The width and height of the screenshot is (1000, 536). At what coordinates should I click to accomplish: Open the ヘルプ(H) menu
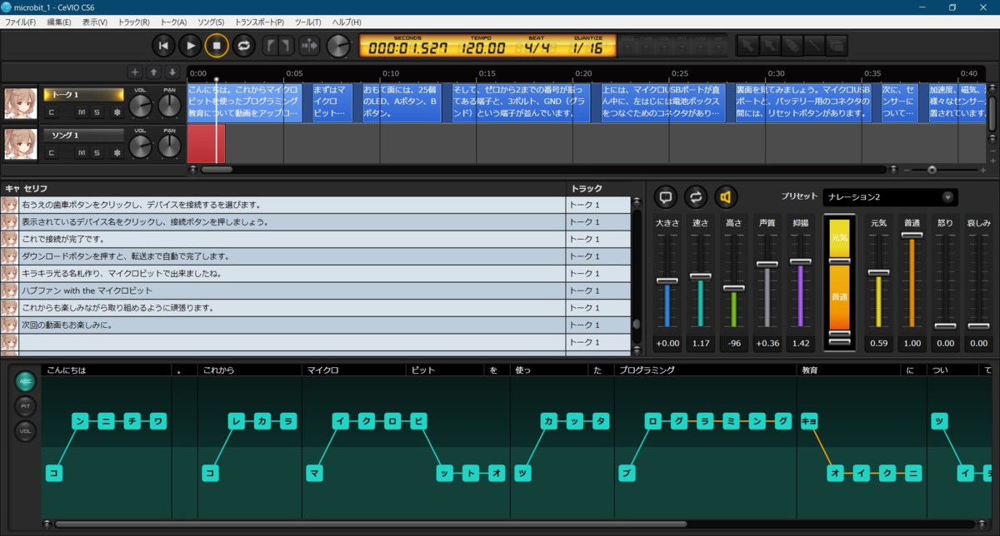[347, 22]
